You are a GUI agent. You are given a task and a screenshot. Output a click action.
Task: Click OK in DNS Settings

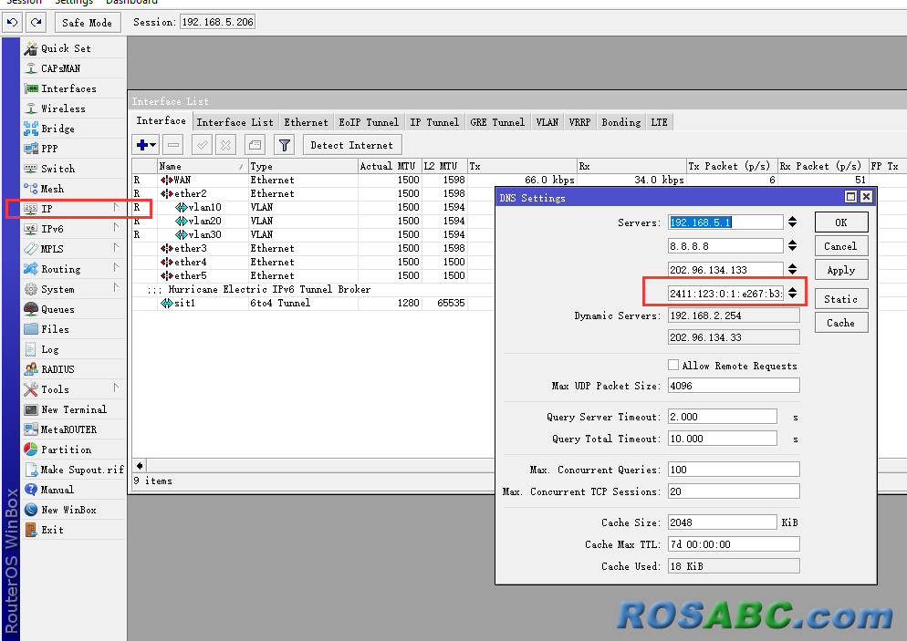click(x=841, y=222)
